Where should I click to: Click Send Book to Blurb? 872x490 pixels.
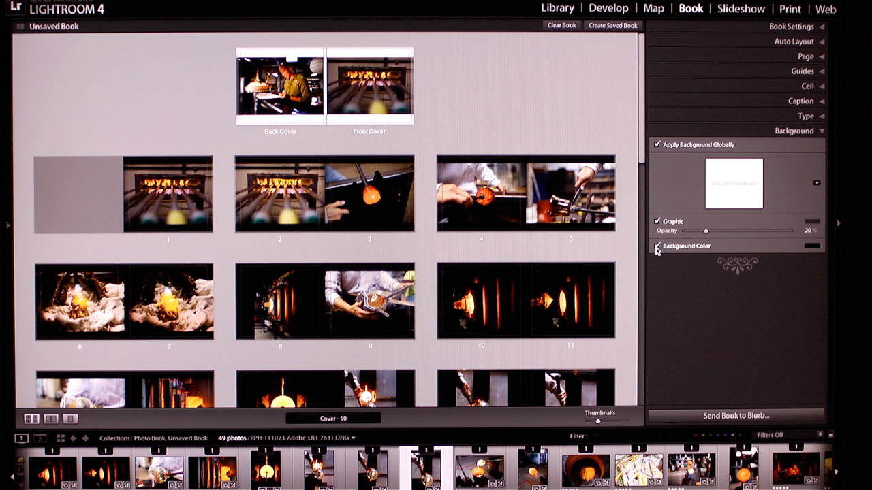pyautogui.click(x=738, y=415)
